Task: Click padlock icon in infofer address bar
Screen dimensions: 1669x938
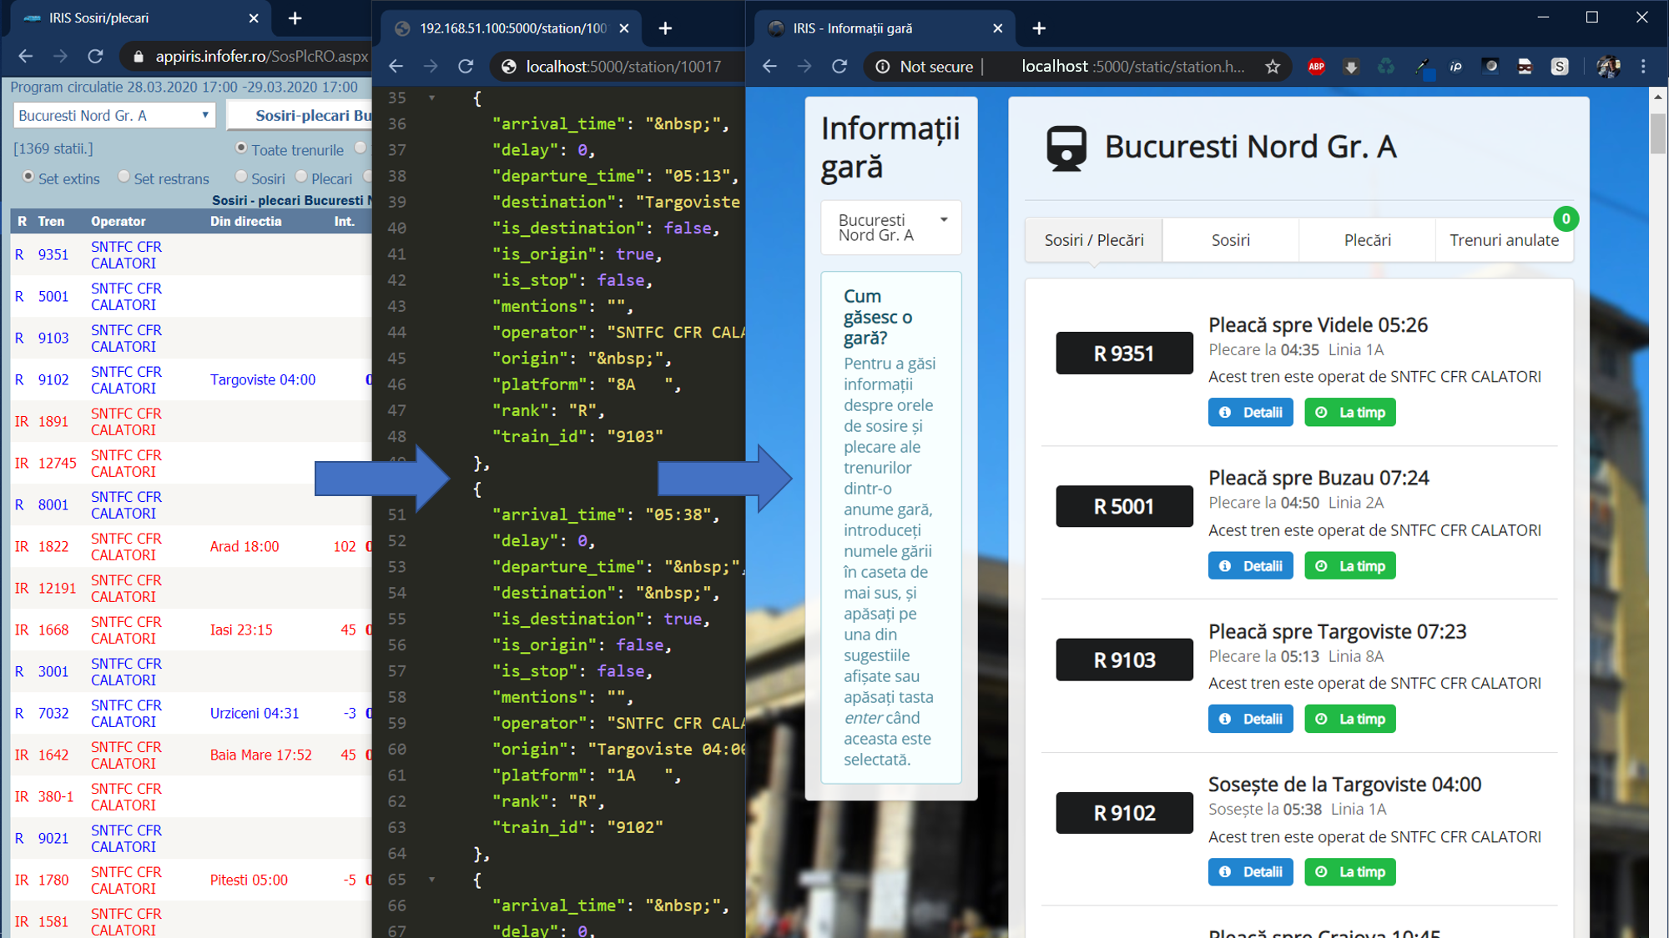Action: (x=138, y=57)
